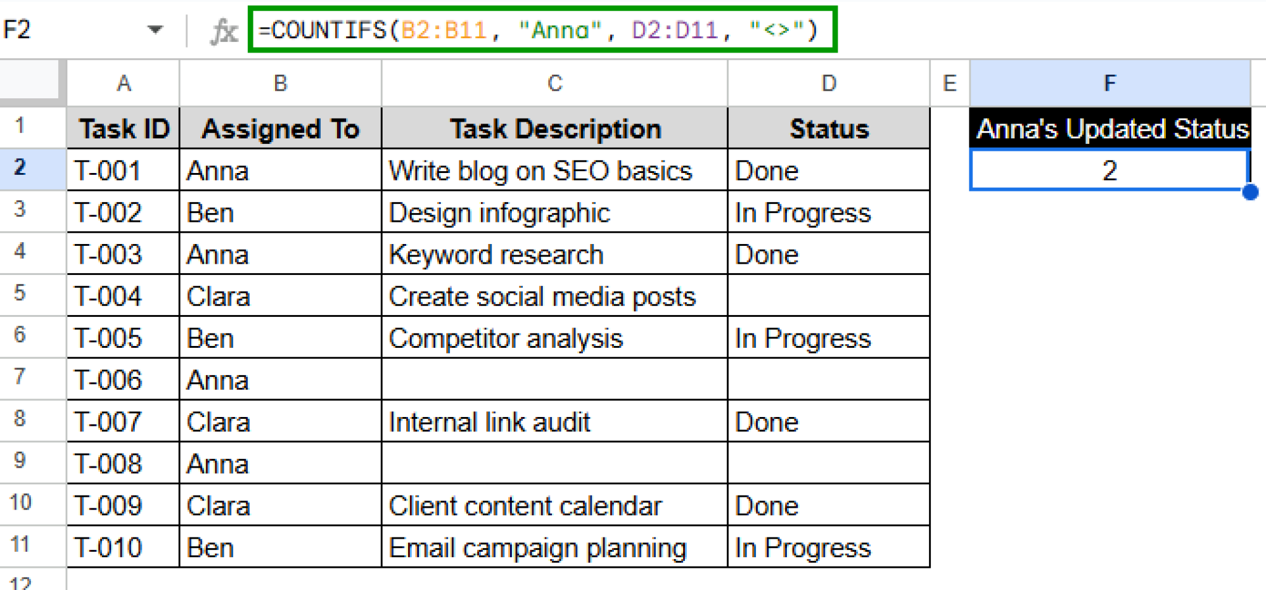Select the Task Description header cell

tap(554, 129)
